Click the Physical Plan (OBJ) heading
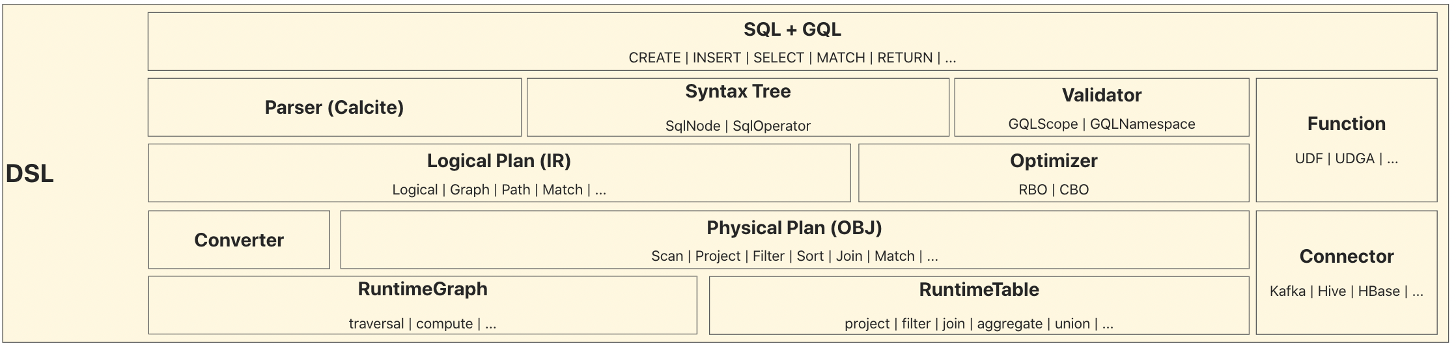The width and height of the screenshot is (1456, 346). [x=794, y=228]
